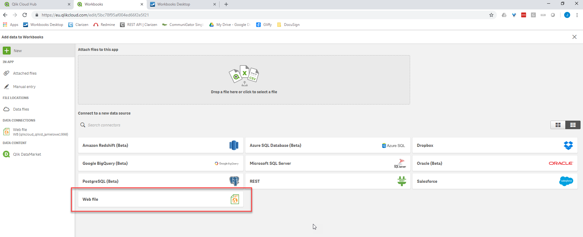The image size is (583, 237).
Task: Open Workbooks Desktop bookmark
Action: 43,25
